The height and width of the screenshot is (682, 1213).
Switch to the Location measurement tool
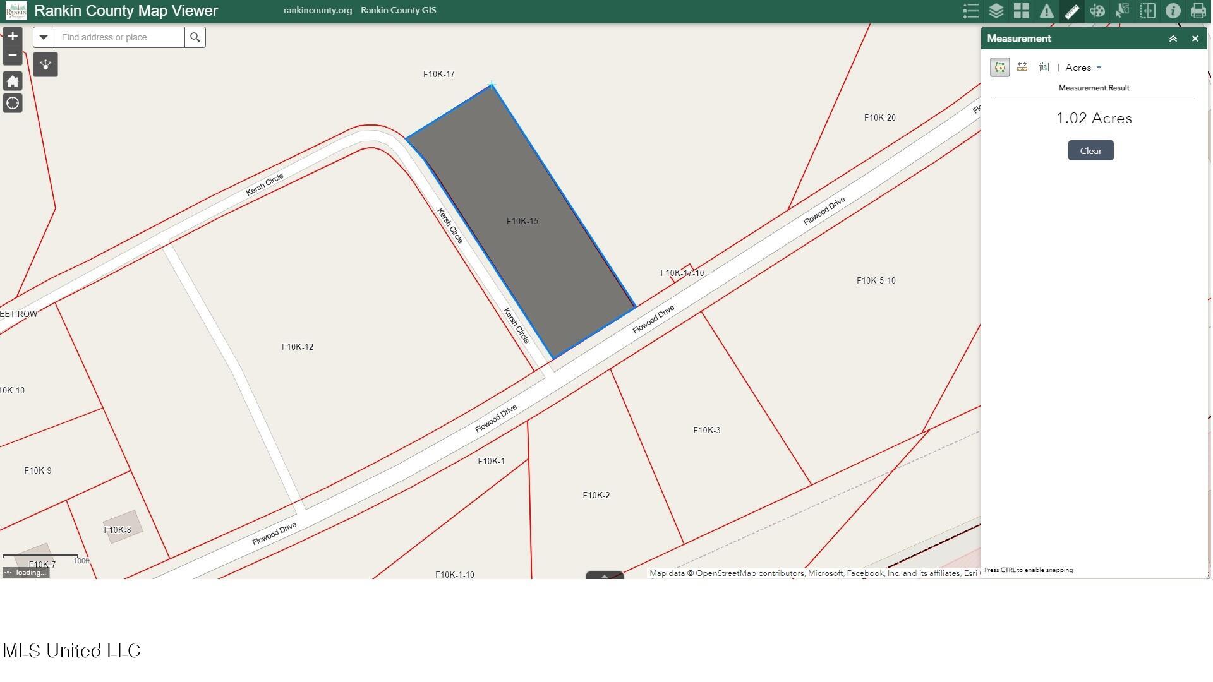1044,67
